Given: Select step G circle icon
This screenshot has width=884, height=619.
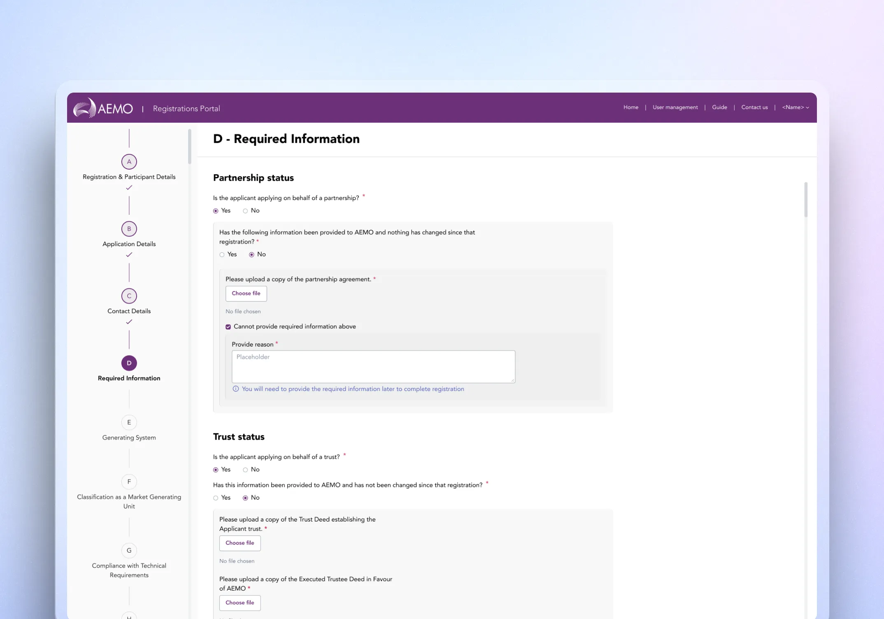Looking at the screenshot, I should click(129, 551).
